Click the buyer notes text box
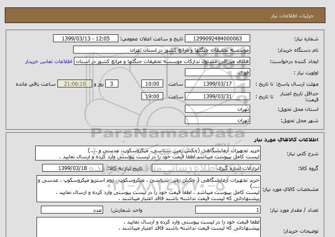Image resolution: width=335 pixels, height=237 pixels. pyautogui.click(x=148, y=227)
